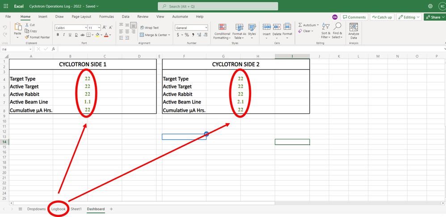Click in the Search box

pyautogui.click(x=218, y=6)
